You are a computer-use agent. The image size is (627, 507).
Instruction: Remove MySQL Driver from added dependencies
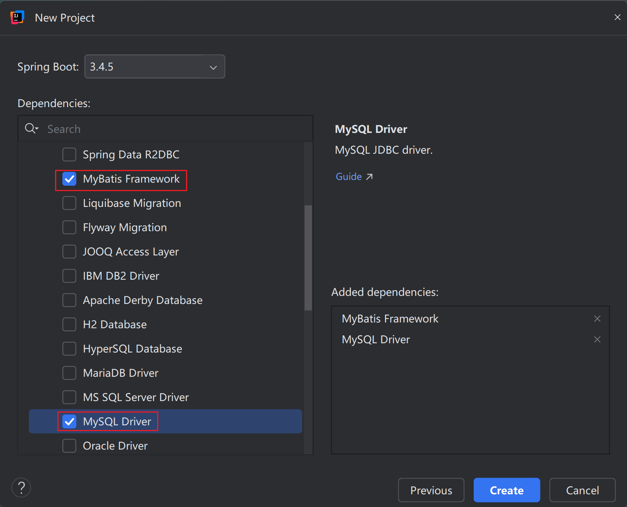coord(597,339)
